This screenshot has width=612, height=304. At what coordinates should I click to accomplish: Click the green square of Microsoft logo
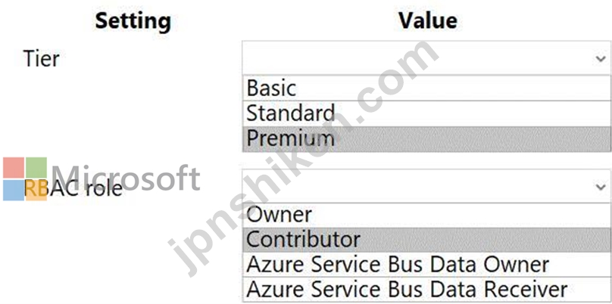(36, 168)
